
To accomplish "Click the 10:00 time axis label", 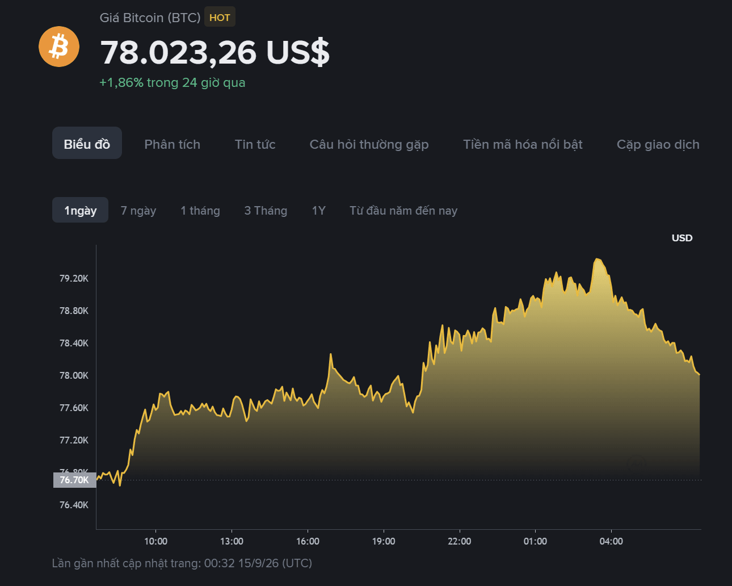I will coord(155,541).
